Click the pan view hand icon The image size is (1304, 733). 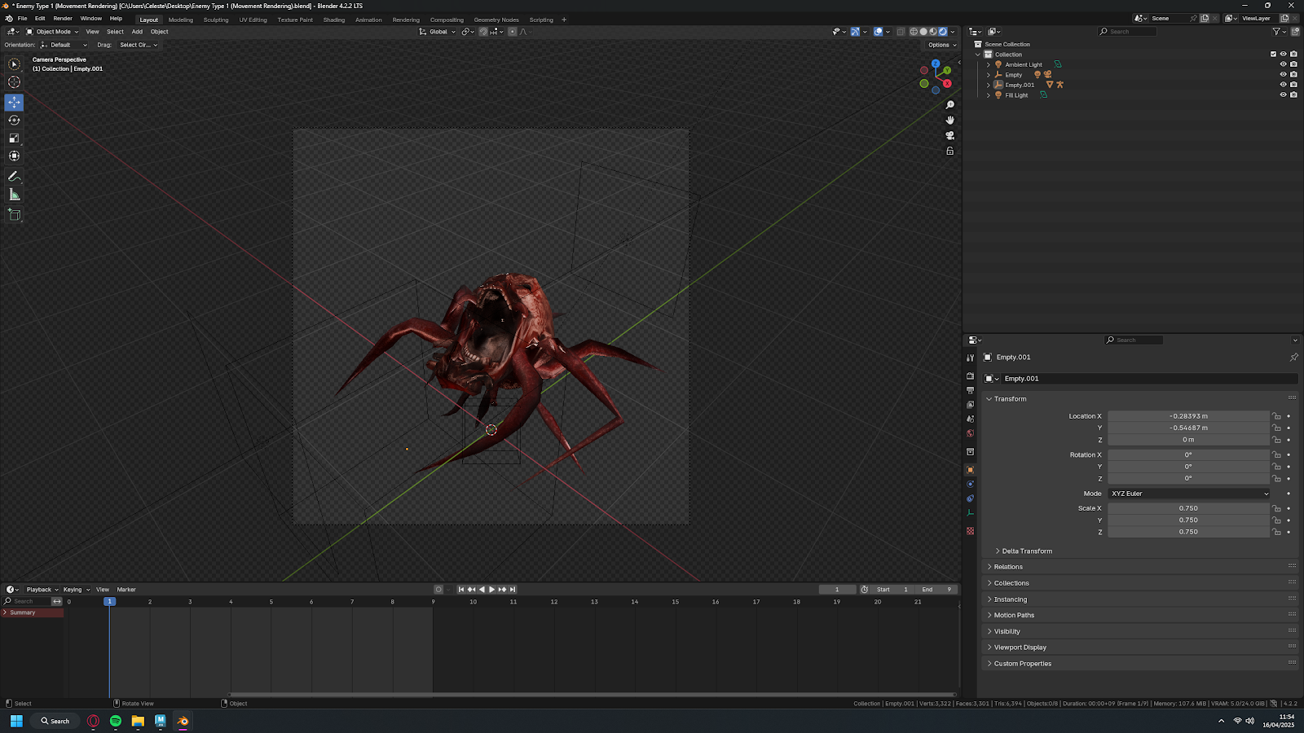pos(949,120)
